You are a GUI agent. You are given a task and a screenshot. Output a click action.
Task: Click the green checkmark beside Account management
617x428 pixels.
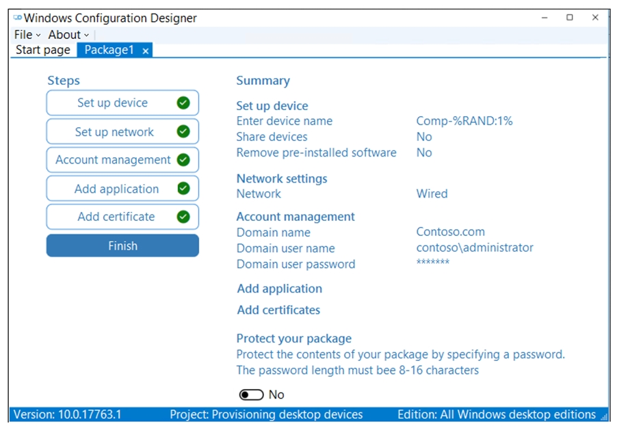(x=183, y=160)
